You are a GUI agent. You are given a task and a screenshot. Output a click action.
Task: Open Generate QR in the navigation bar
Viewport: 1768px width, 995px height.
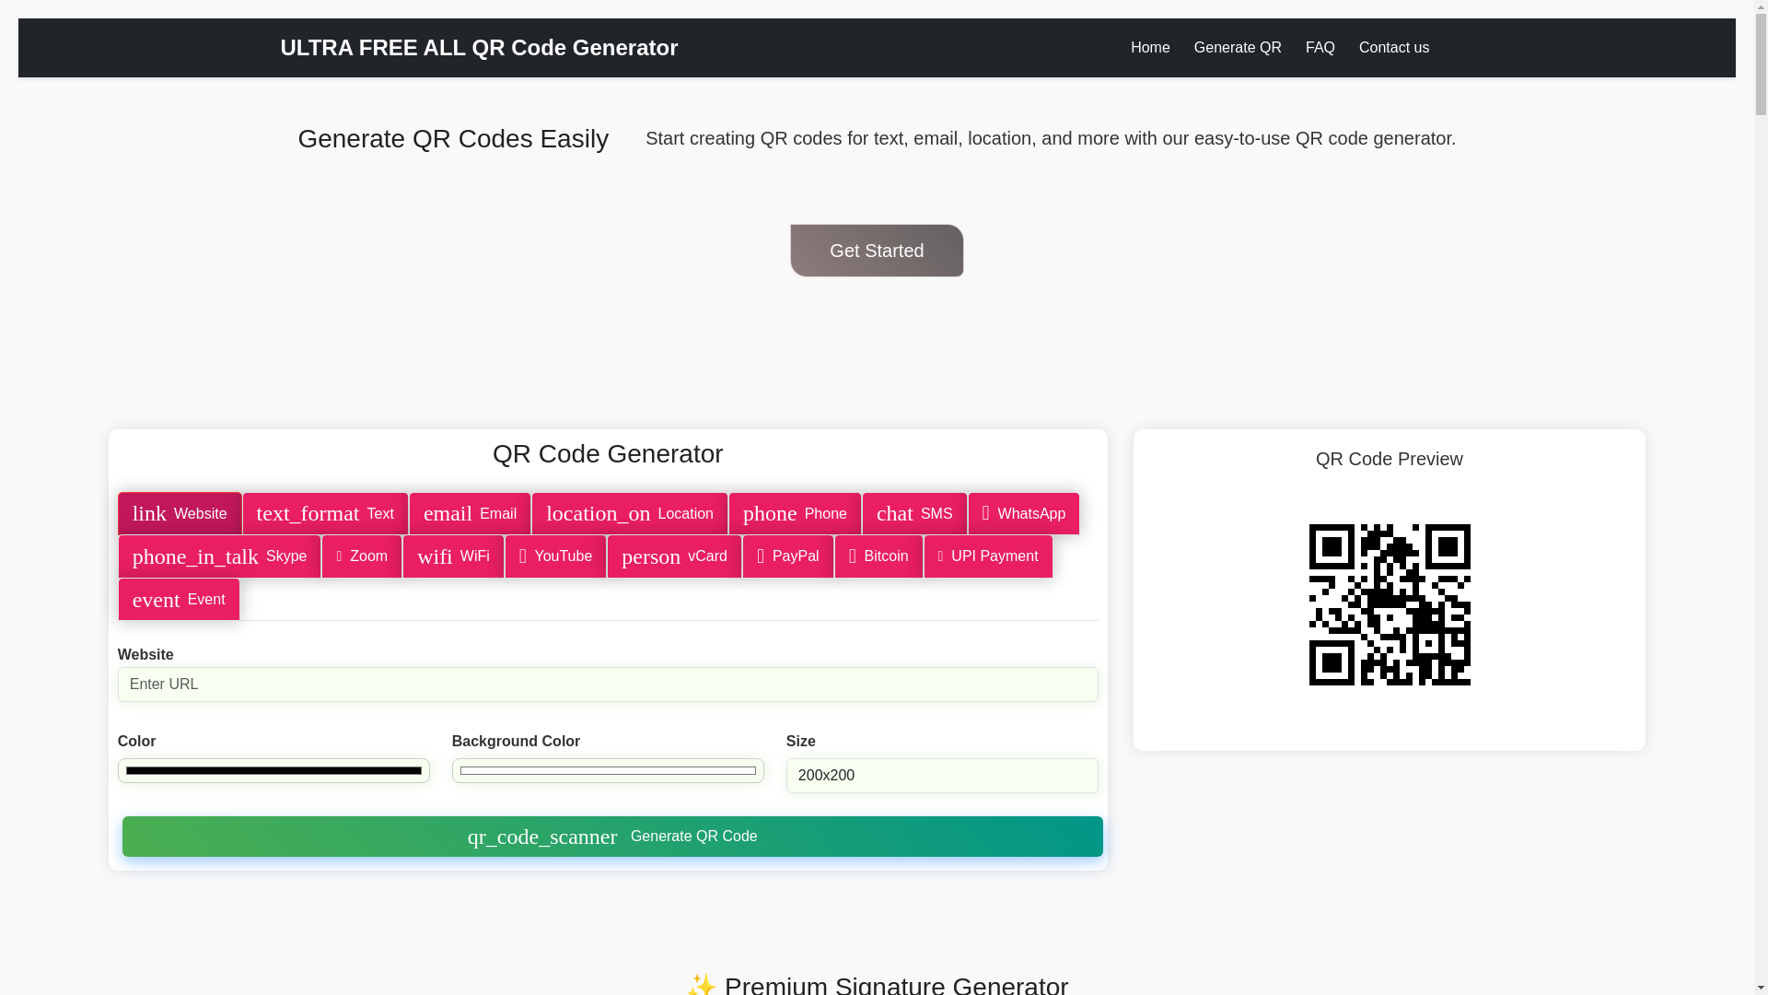click(1238, 48)
